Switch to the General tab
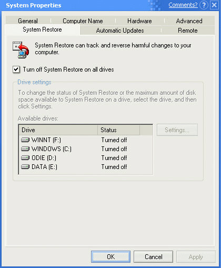This screenshot has height=268, width=221. coord(28,21)
